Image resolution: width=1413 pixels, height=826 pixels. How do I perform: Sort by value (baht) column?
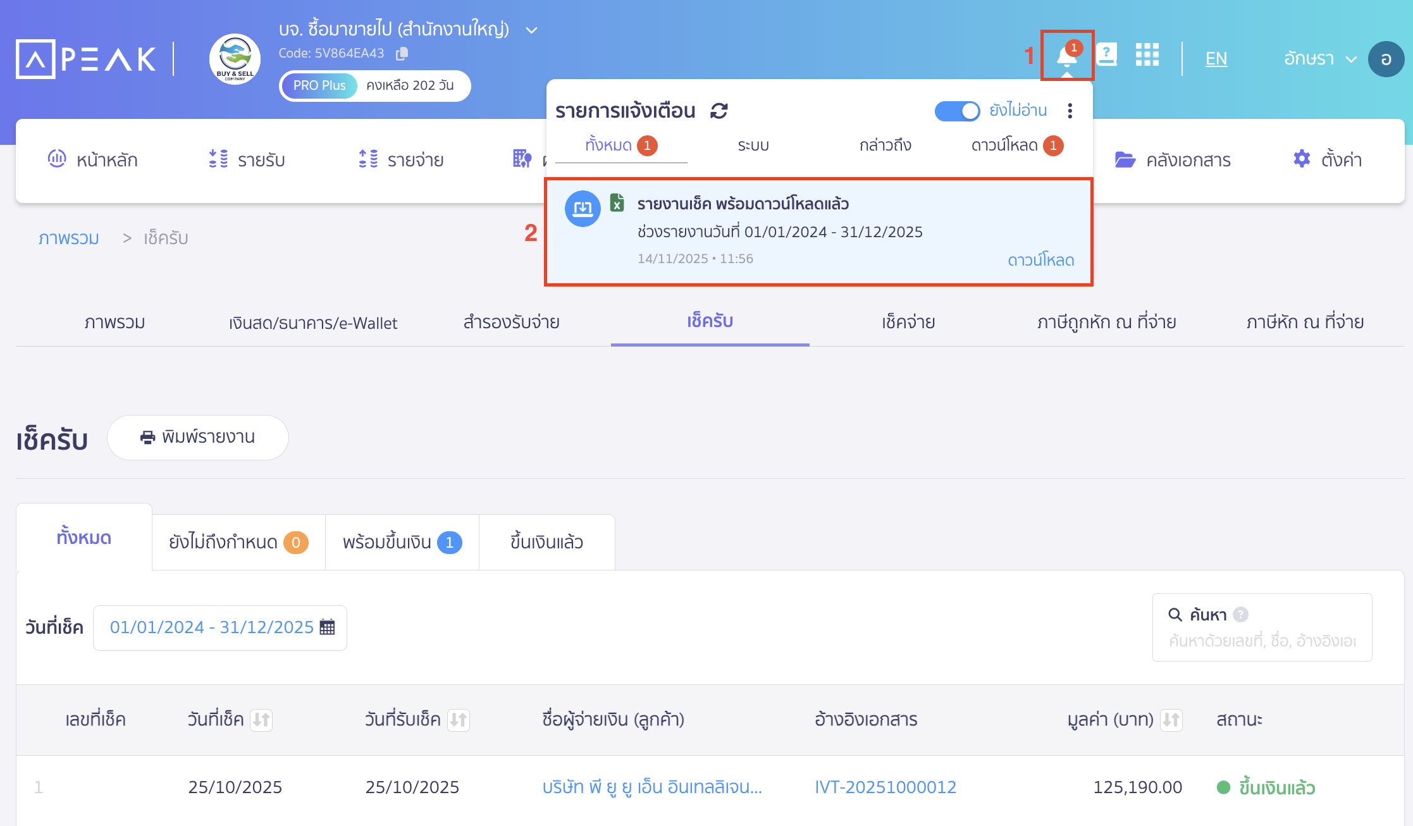click(x=1171, y=720)
